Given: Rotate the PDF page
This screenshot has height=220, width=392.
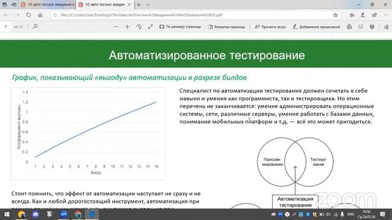Looking at the screenshot, I should [x=139, y=26].
